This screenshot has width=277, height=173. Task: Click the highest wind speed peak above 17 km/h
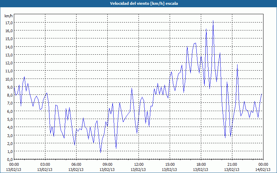(x=213, y=21)
